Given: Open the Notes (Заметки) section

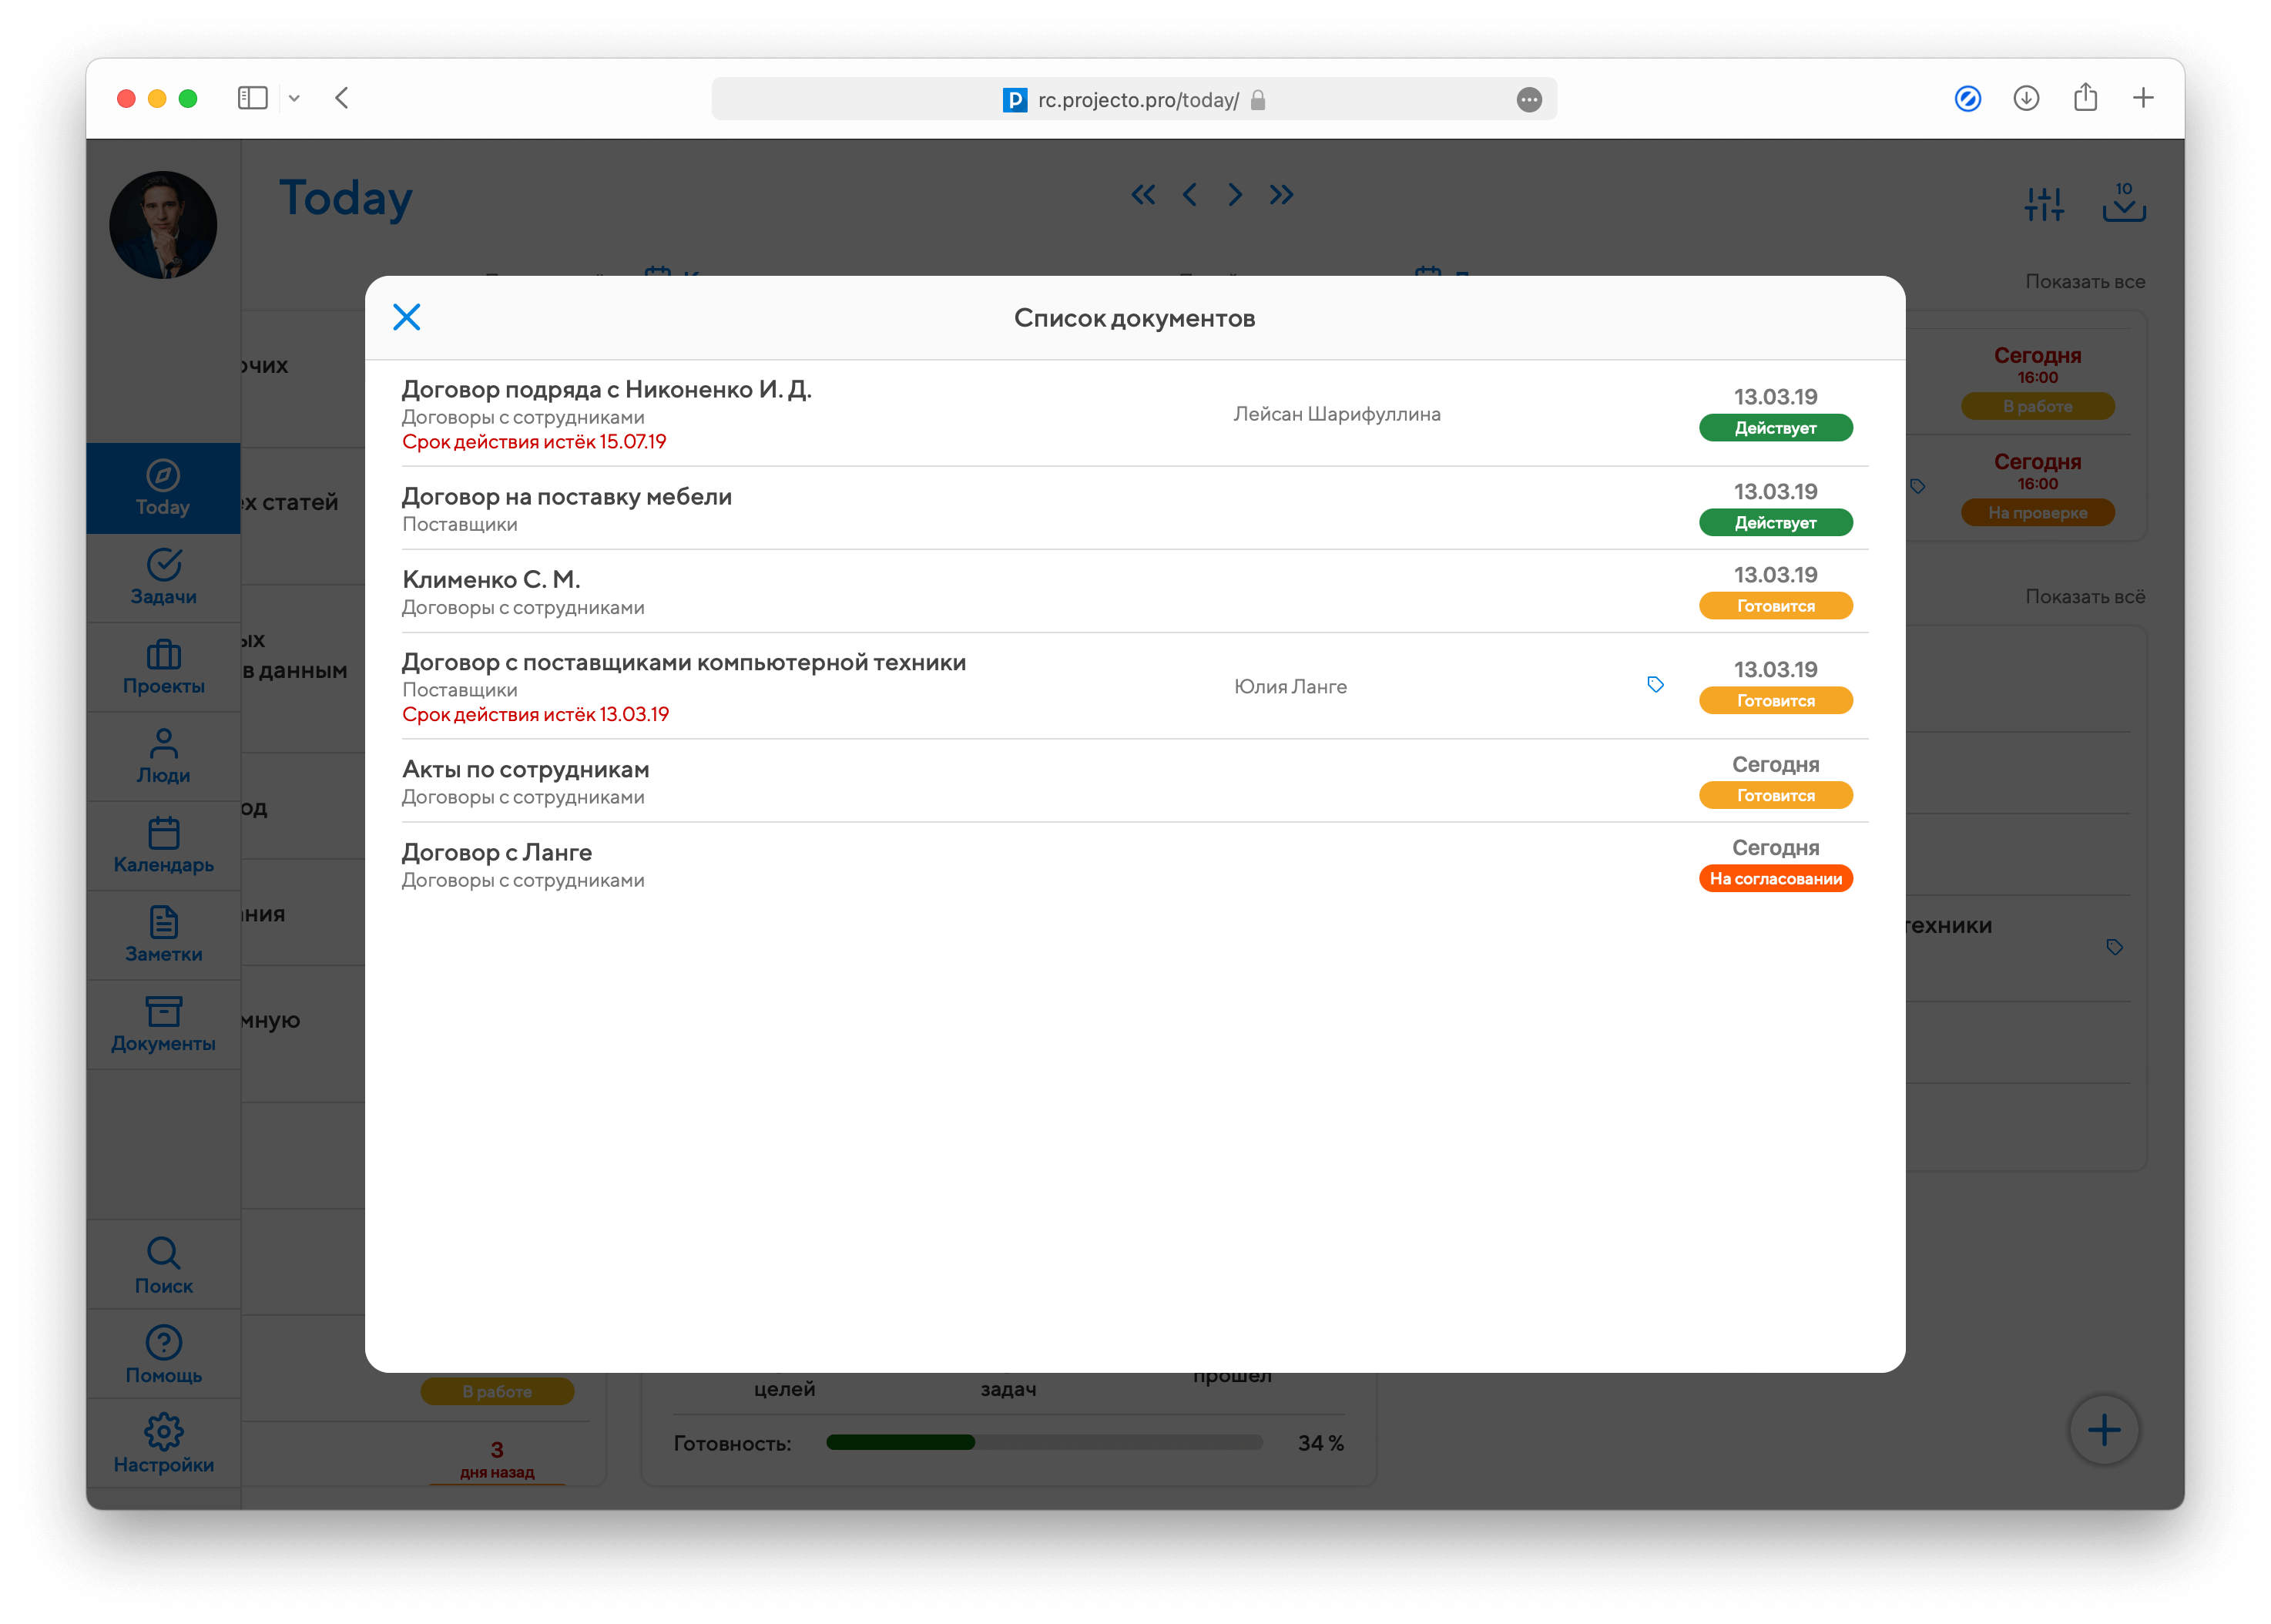Looking at the screenshot, I should [163, 935].
